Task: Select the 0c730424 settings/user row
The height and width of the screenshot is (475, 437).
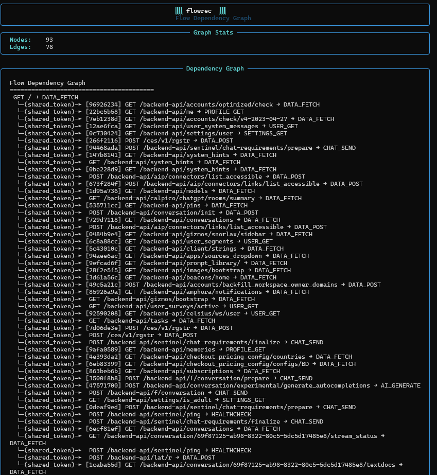Action: tap(153, 134)
